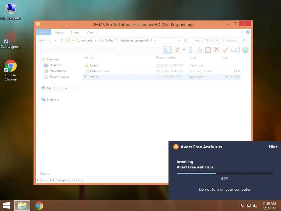
Task: Click the Copy icon in toolbar
Action: (x=199, y=50)
